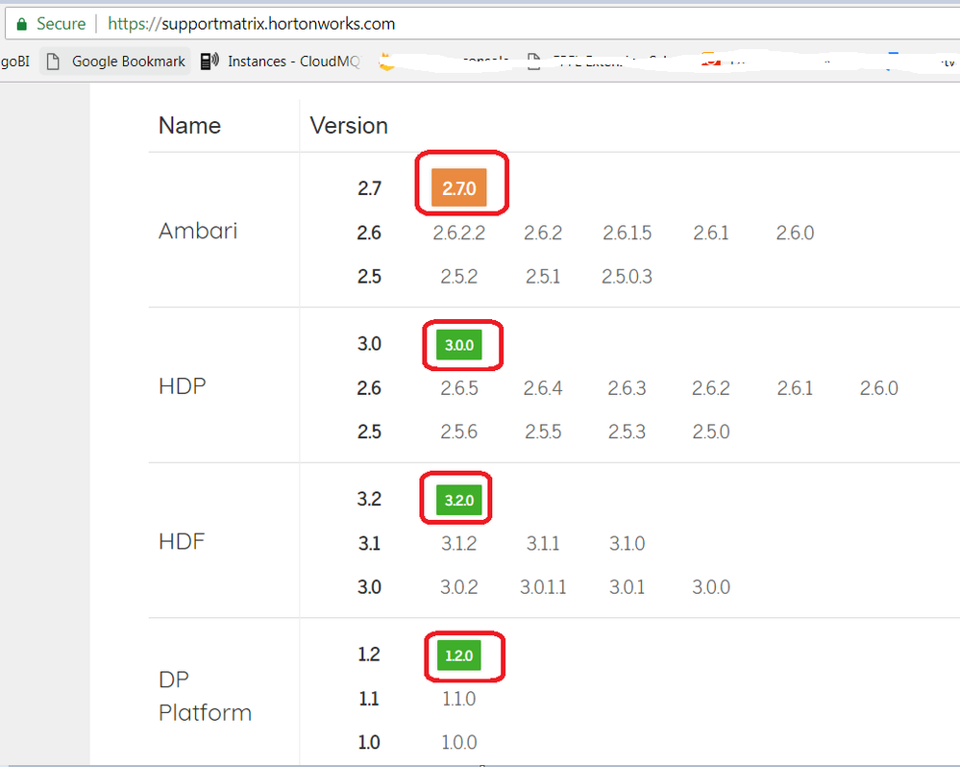Click DP Platform 1.1 major version label
The height and width of the screenshot is (767, 960).
(369, 698)
